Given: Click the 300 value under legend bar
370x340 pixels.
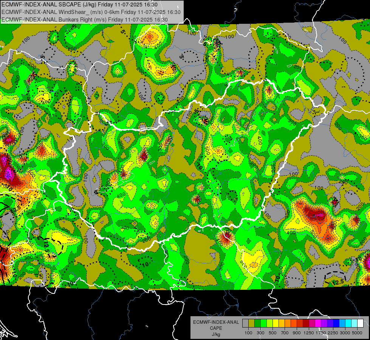Looking at the screenshot, I should pyautogui.click(x=260, y=333).
